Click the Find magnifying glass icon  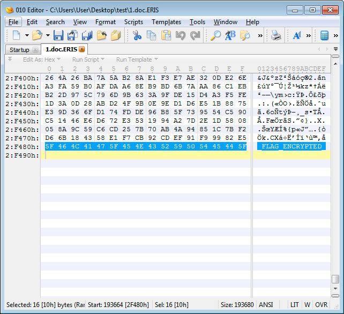tap(215, 35)
